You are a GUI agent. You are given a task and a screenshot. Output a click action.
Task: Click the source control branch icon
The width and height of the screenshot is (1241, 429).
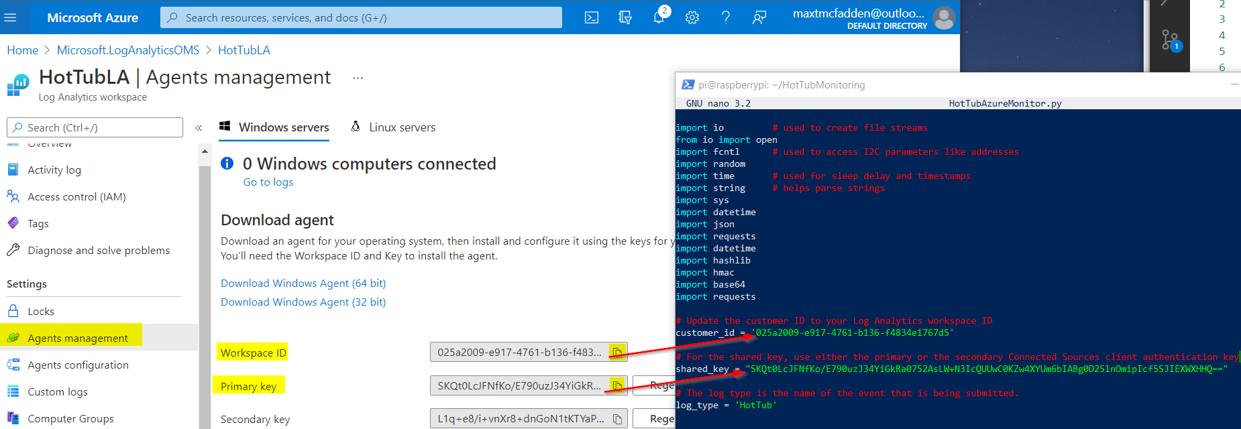(1171, 40)
